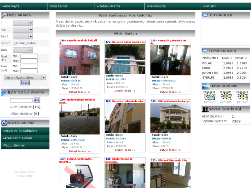Click the 22.06.2011 sunny weather icon

pyautogui.click(x=225, y=96)
